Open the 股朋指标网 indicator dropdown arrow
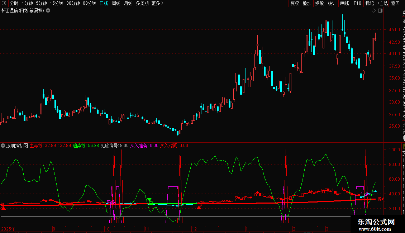Screen dimensions: 405x233 pyautogui.click(x=3, y=146)
